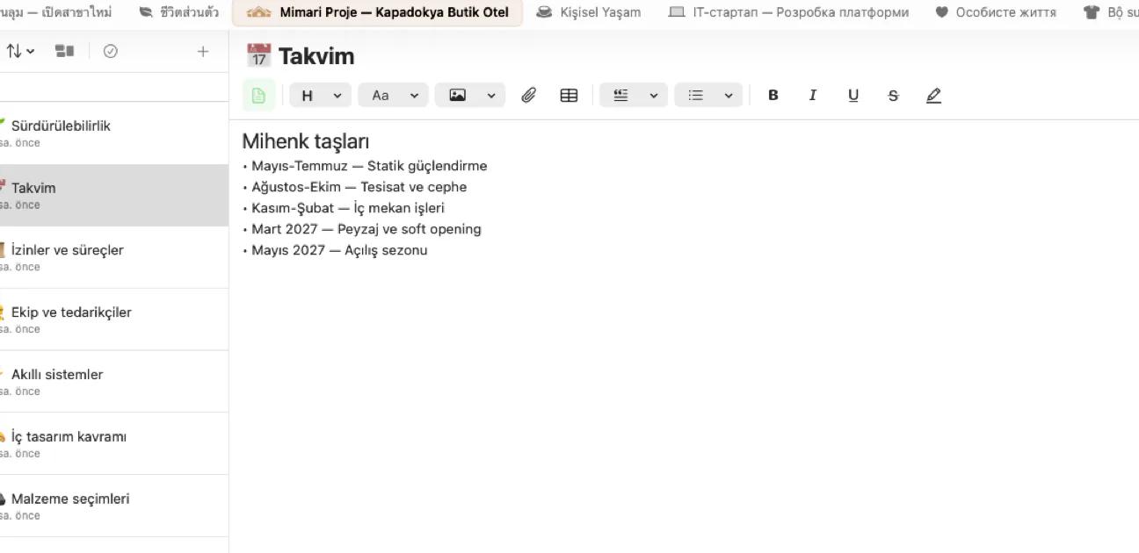1139x553 pixels.
Task: Select the green document view icon
Action: pyautogui.click(x=258, y=96)
